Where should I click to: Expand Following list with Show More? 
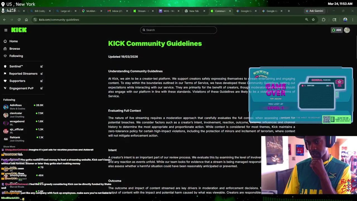coord(9,147)
